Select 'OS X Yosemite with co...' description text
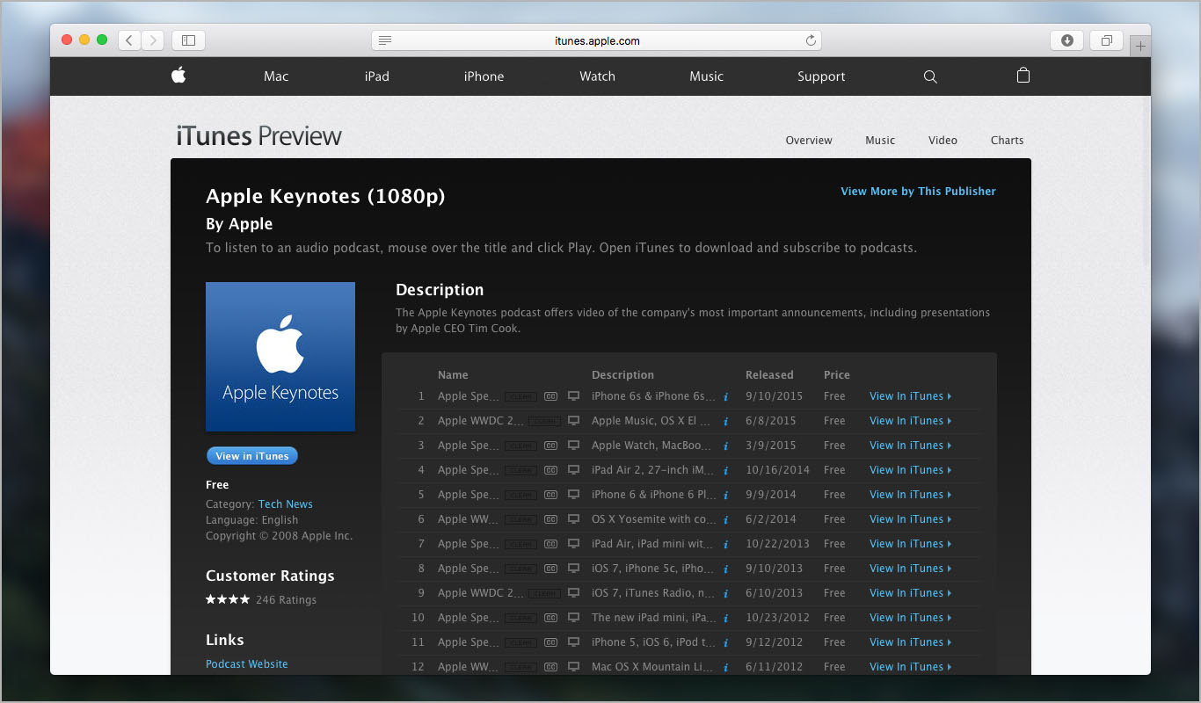The width and height of the screenshot is (1201, 703). tap(653, 519)
